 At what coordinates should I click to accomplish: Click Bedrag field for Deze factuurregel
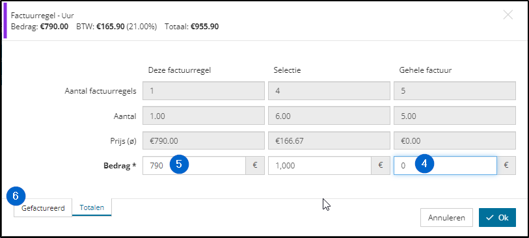(x=194, y=166)
